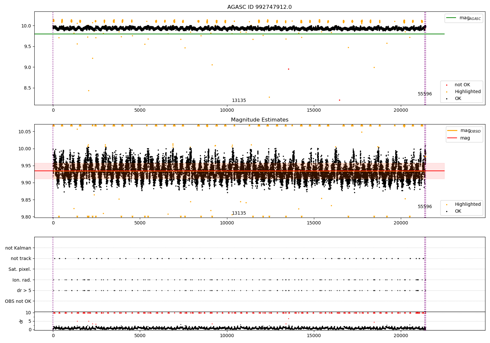Click "13135" in the Magnitude Estimates plot
This screenshot has width=490, height=343.
click(239, 213)
